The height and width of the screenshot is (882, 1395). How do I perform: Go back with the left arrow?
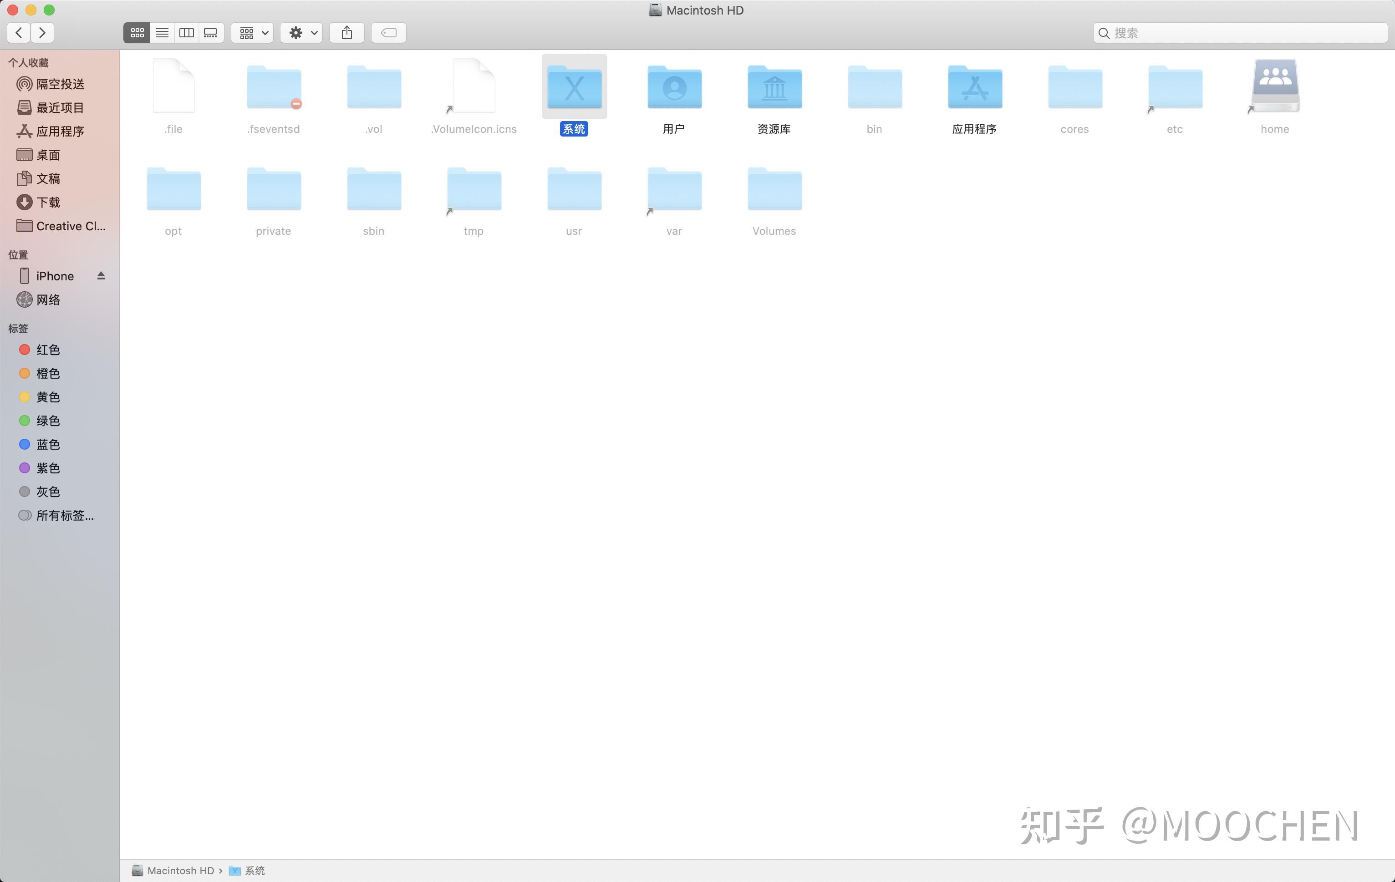coord(19,33)
